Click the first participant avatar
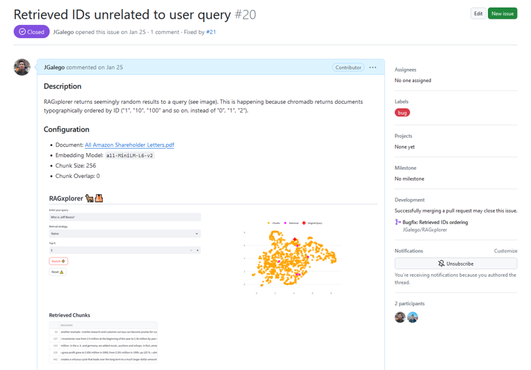Screen dimensions: 531x370 point(400,317)
